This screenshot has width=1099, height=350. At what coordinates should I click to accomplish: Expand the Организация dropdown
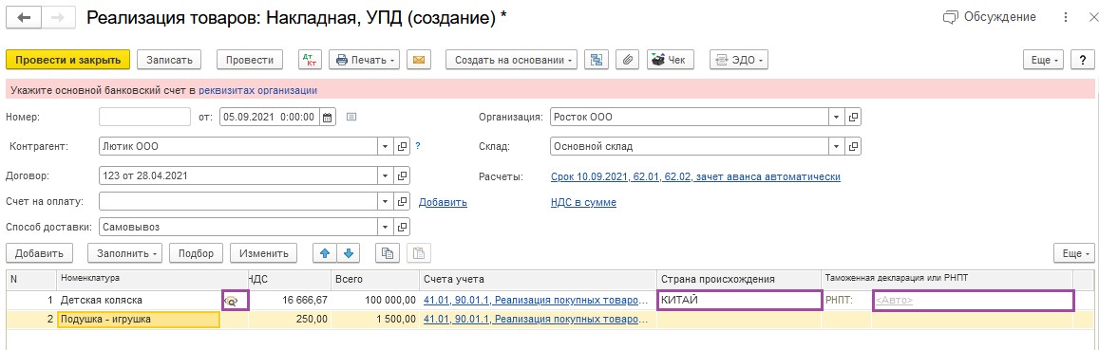[837, 117]
